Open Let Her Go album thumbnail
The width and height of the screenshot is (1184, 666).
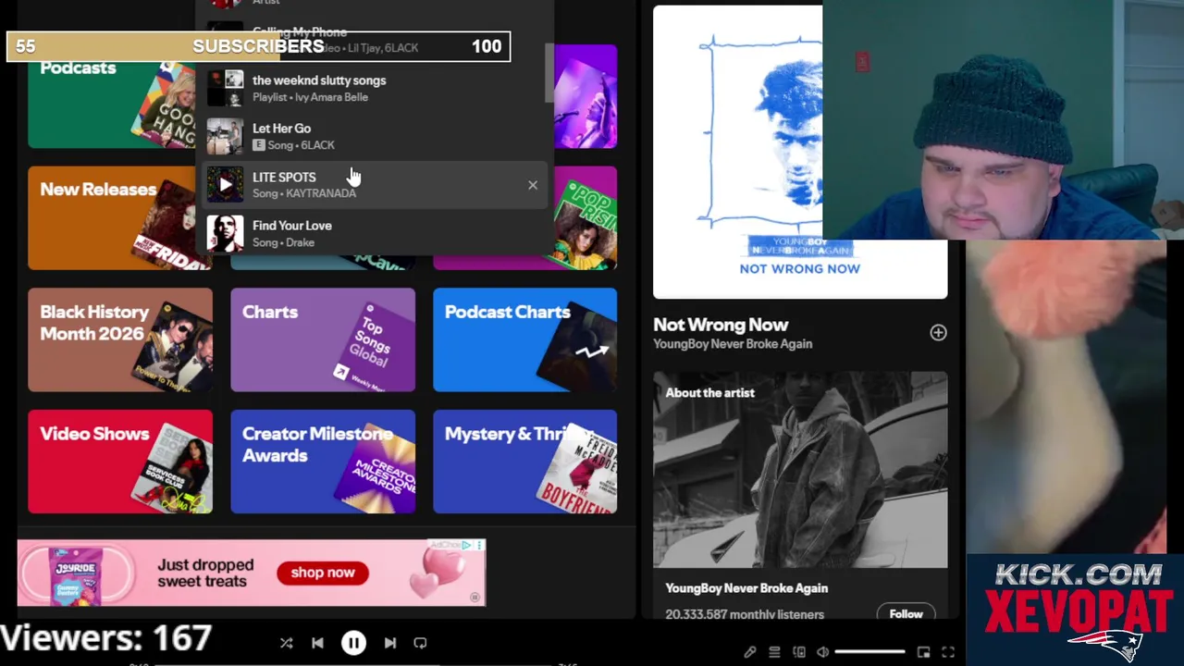click(x=225, y=137)
